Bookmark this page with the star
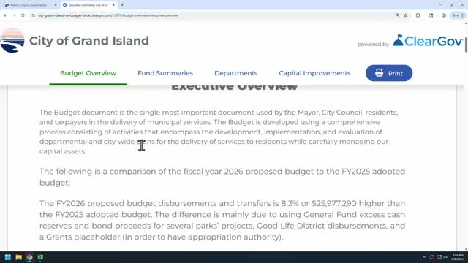468x263 pixels. click(406, 15)
